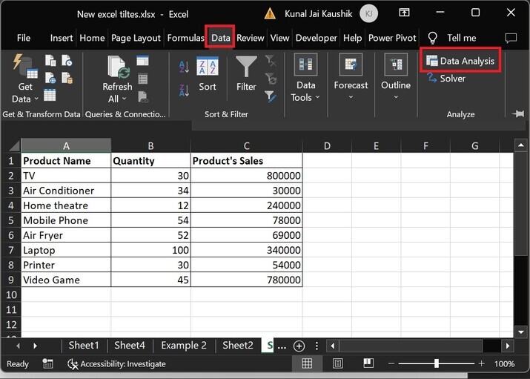
Task: Switch to Page Break Preview
Action: point(368,363)
